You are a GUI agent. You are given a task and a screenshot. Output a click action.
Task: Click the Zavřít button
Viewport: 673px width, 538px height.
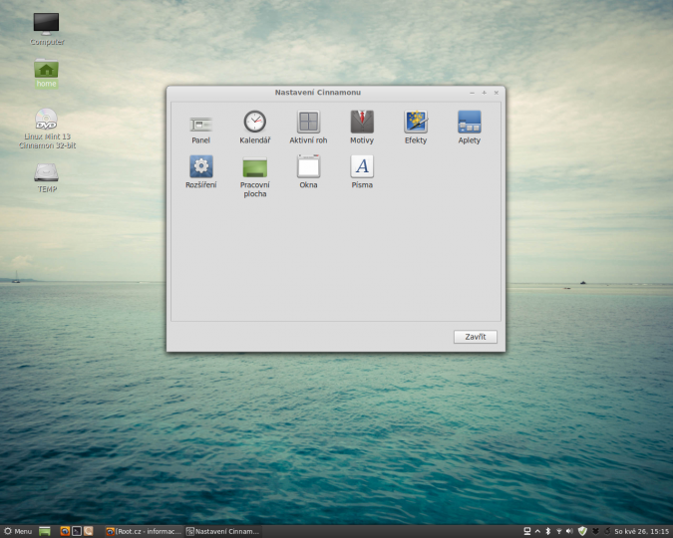[476, 337]
